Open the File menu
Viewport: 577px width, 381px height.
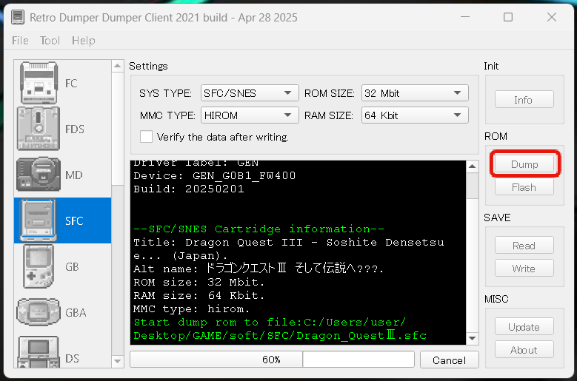[x=20, y=41]
